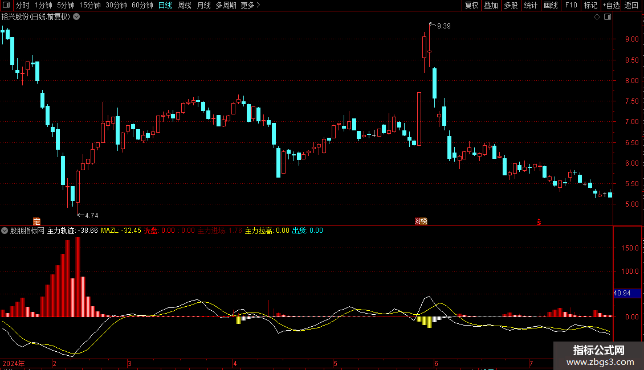
Task: Click the 叠加 overlay button
Action: click(x=491, y=5)
